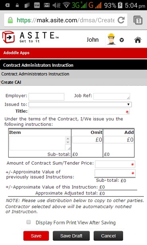Open the browser tabs counter icon
Viewport: 147px width, 245px height.
[138, 20]
